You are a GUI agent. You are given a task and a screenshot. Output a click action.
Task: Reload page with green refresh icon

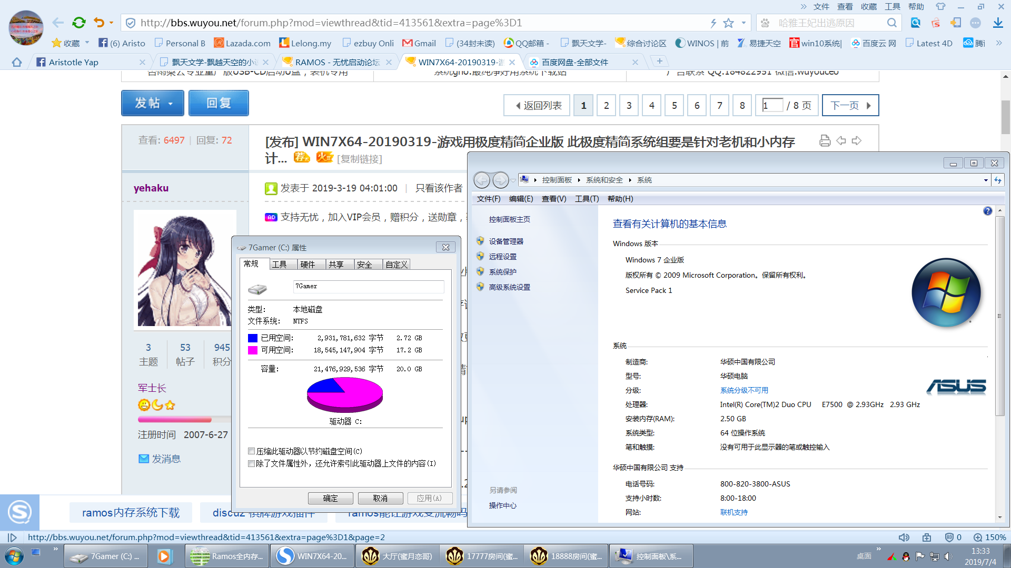79,23
